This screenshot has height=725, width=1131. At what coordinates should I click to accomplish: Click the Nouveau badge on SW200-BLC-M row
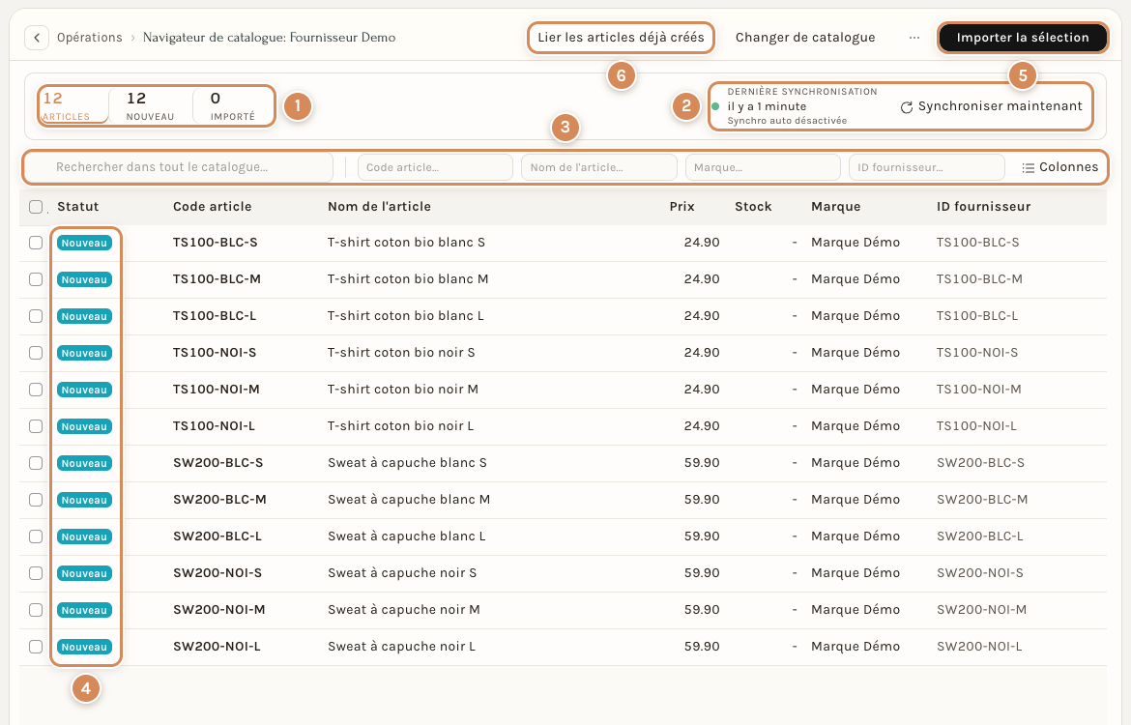(84, 500)
